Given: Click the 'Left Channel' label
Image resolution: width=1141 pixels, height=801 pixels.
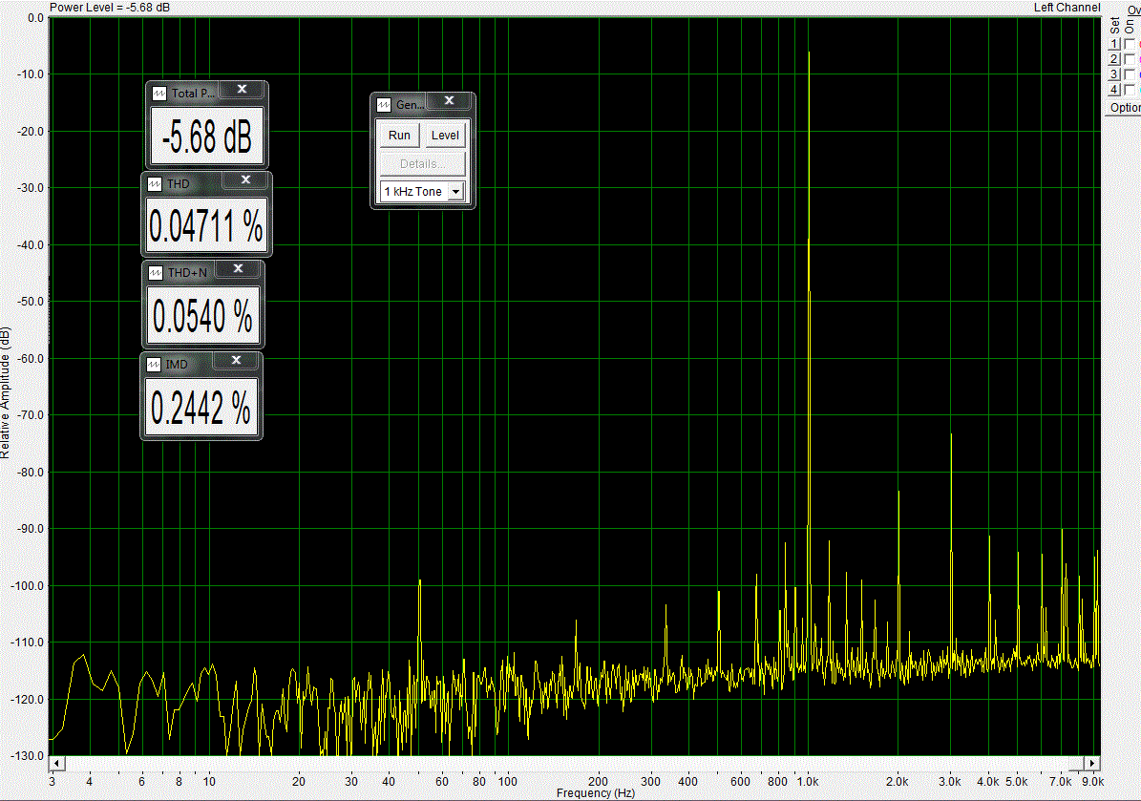Looking at the screenshot, I should coord(1067,8).
